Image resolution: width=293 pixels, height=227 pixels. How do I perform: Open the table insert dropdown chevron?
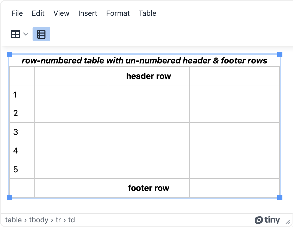point(25,34)
